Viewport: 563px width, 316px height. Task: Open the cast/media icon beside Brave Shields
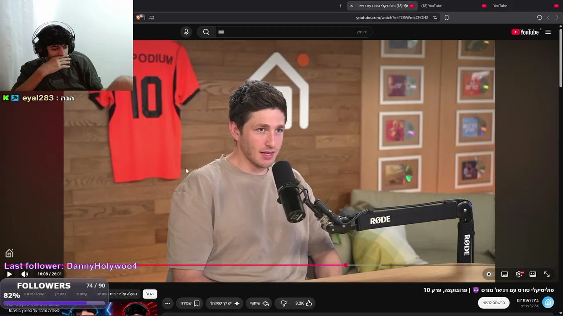point(152,18)
